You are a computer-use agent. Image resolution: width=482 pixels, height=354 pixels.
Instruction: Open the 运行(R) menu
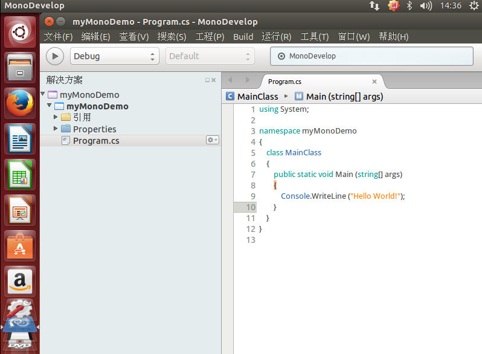[x=277, y=37]
